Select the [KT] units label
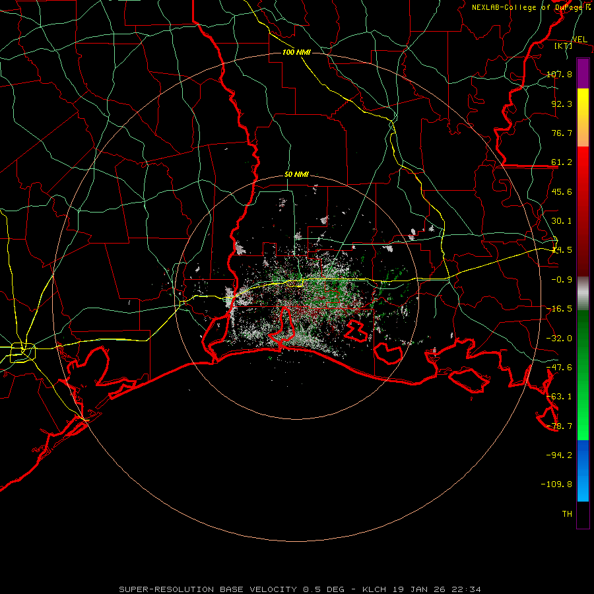This screenshot has width=594, height=594. (564, 46)
